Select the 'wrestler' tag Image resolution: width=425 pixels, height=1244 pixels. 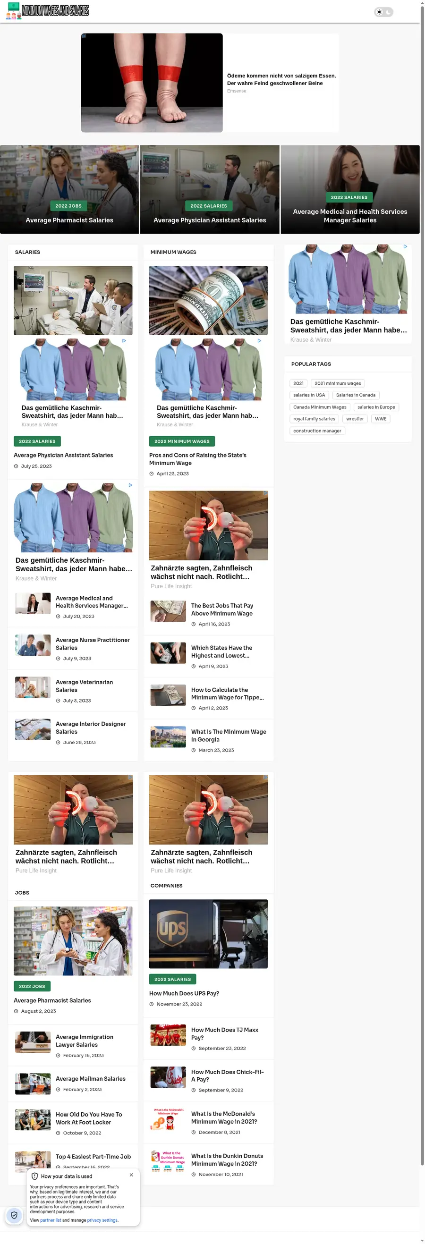pyautogui.click(x=355, y=419)
